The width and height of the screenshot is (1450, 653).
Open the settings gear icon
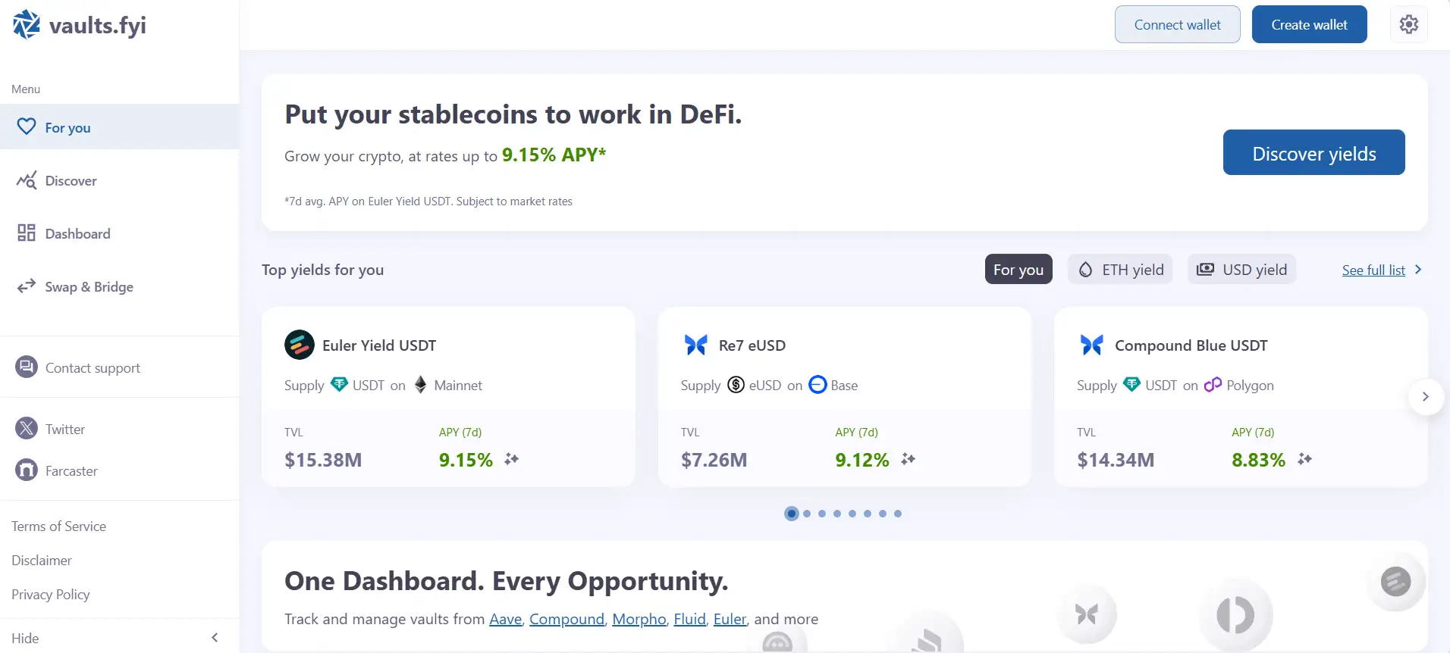coord(1409,24)
